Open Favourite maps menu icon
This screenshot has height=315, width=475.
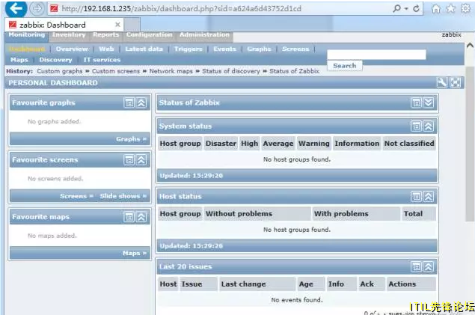click(x=129, y=217)
